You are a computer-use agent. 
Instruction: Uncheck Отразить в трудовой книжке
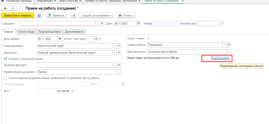point(6,59)
